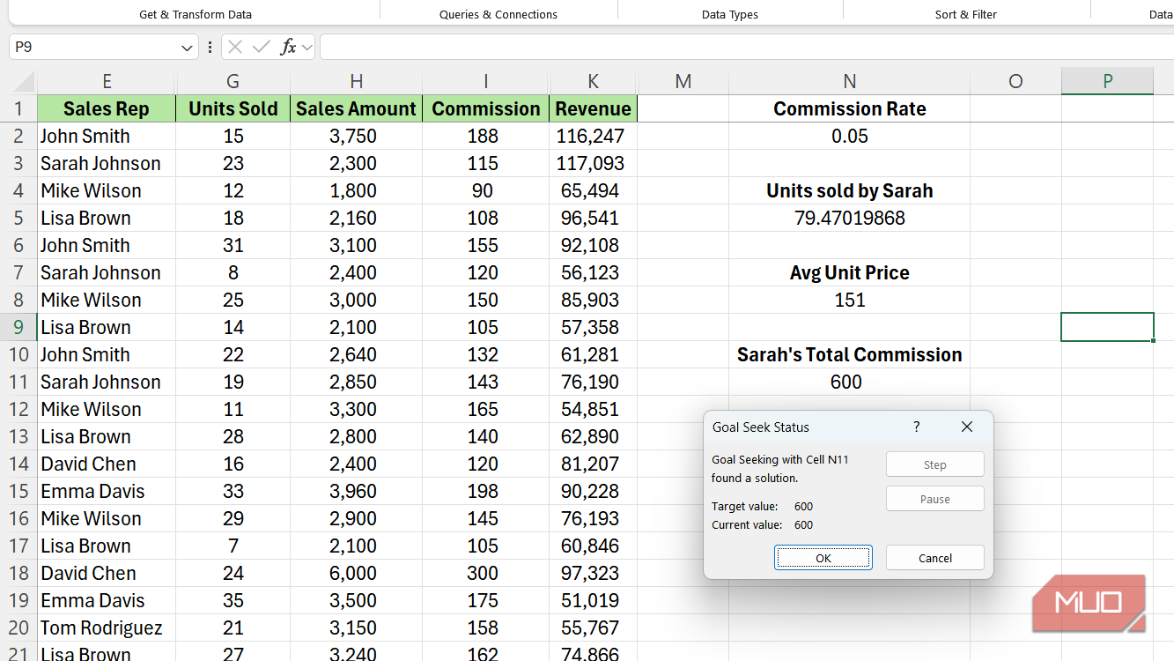Select column N header

coord(849,81)
